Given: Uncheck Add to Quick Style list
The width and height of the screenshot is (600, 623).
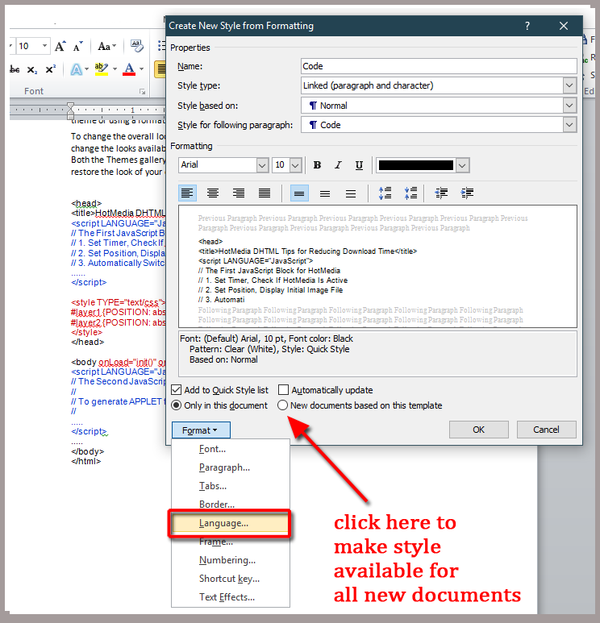Looking at the screenshot, I should pos(176,390).
